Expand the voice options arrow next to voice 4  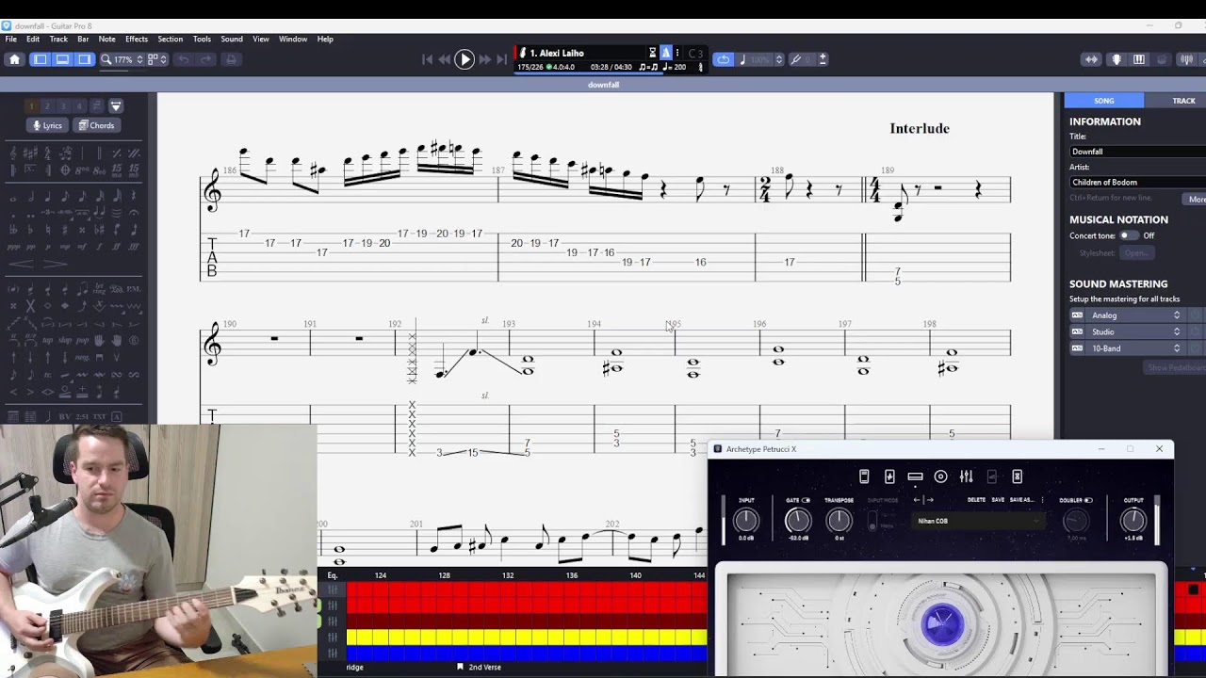tap(116, 105)
